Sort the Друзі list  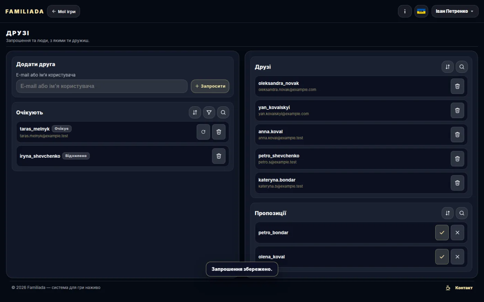click(x=448, y=67)
